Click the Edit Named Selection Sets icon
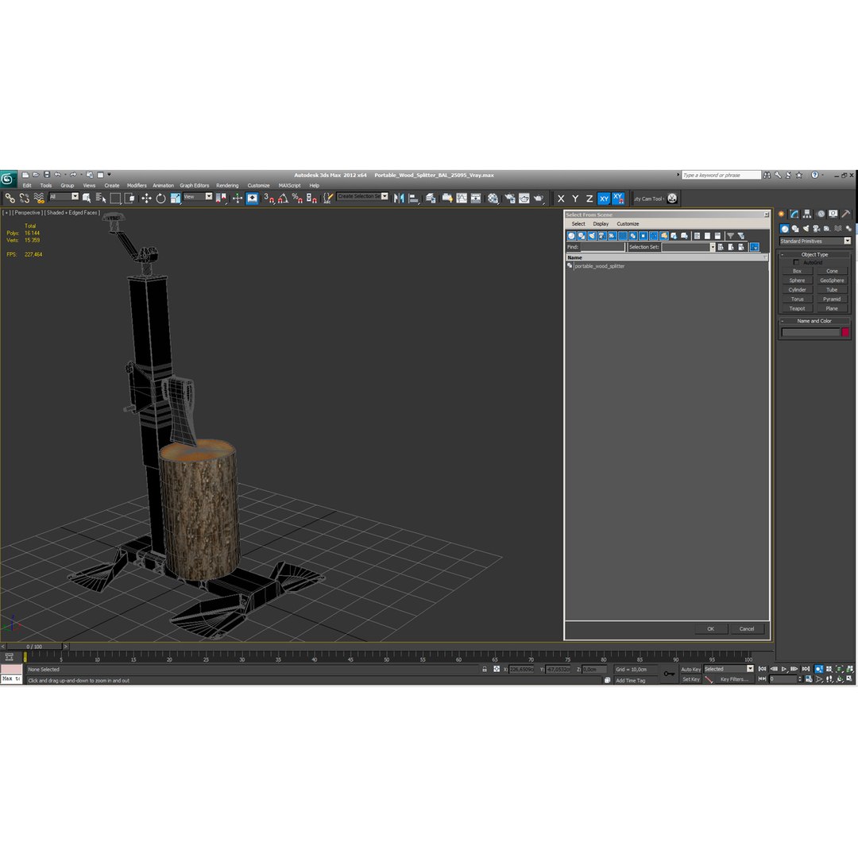Screen dimensions: 858x858 click(x=327, y=198)
